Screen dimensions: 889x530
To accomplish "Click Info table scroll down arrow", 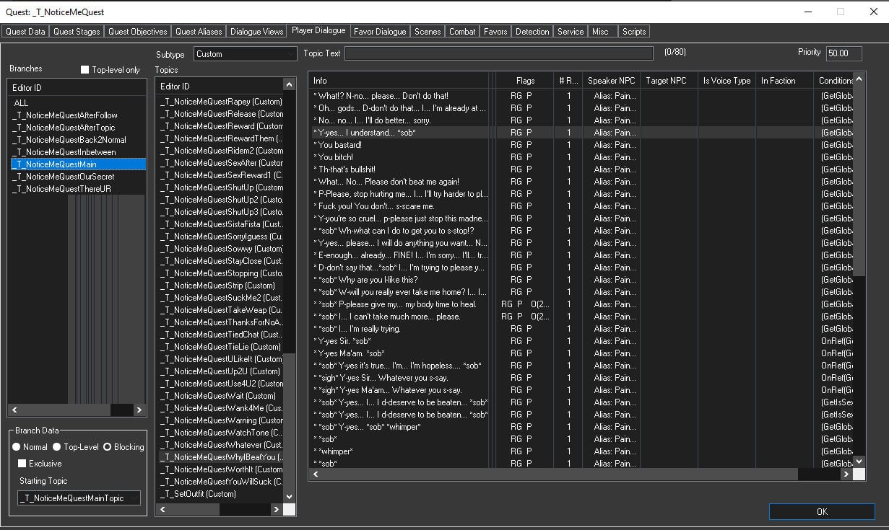I will tap(859, 461).
